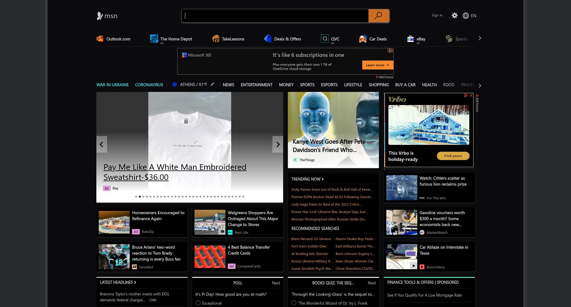Click the pencil icon to edit weather location

pyautogui.click(x=212, y=84)
